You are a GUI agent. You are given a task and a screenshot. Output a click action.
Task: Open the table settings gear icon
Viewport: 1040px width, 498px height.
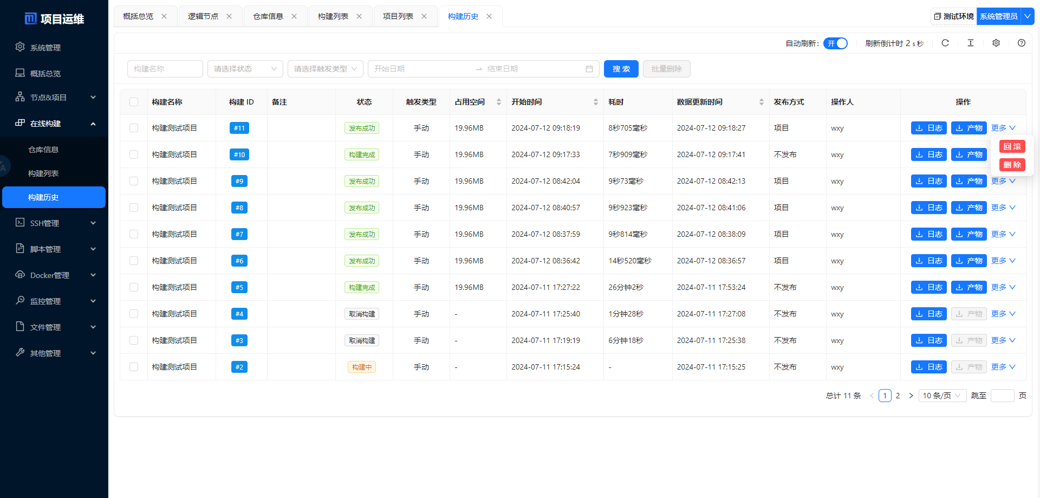(996, 43)
